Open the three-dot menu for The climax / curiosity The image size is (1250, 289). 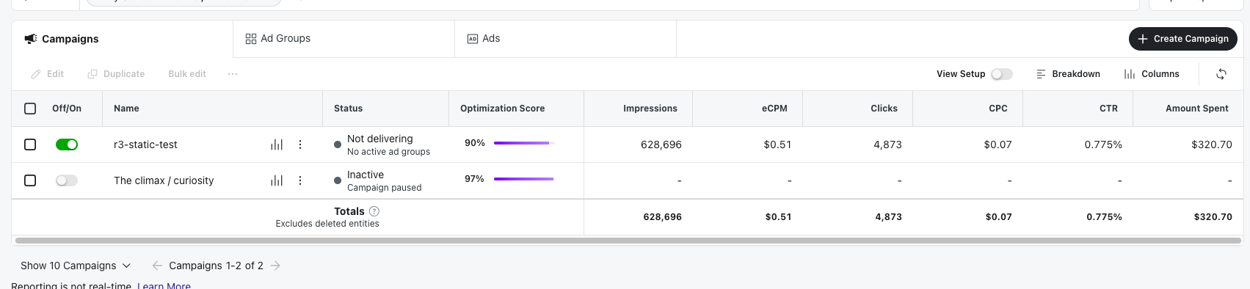click(300, 180)
